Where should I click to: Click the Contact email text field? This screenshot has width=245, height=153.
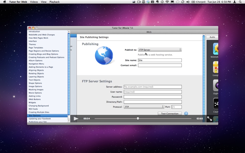tap(160, 65)
